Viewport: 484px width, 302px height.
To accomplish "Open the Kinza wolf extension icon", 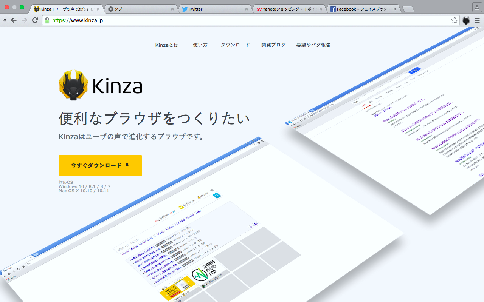I will pos(467,20).
